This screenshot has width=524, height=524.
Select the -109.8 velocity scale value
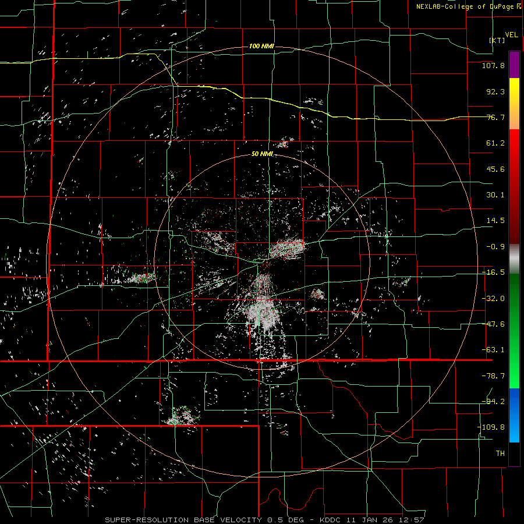491,427
